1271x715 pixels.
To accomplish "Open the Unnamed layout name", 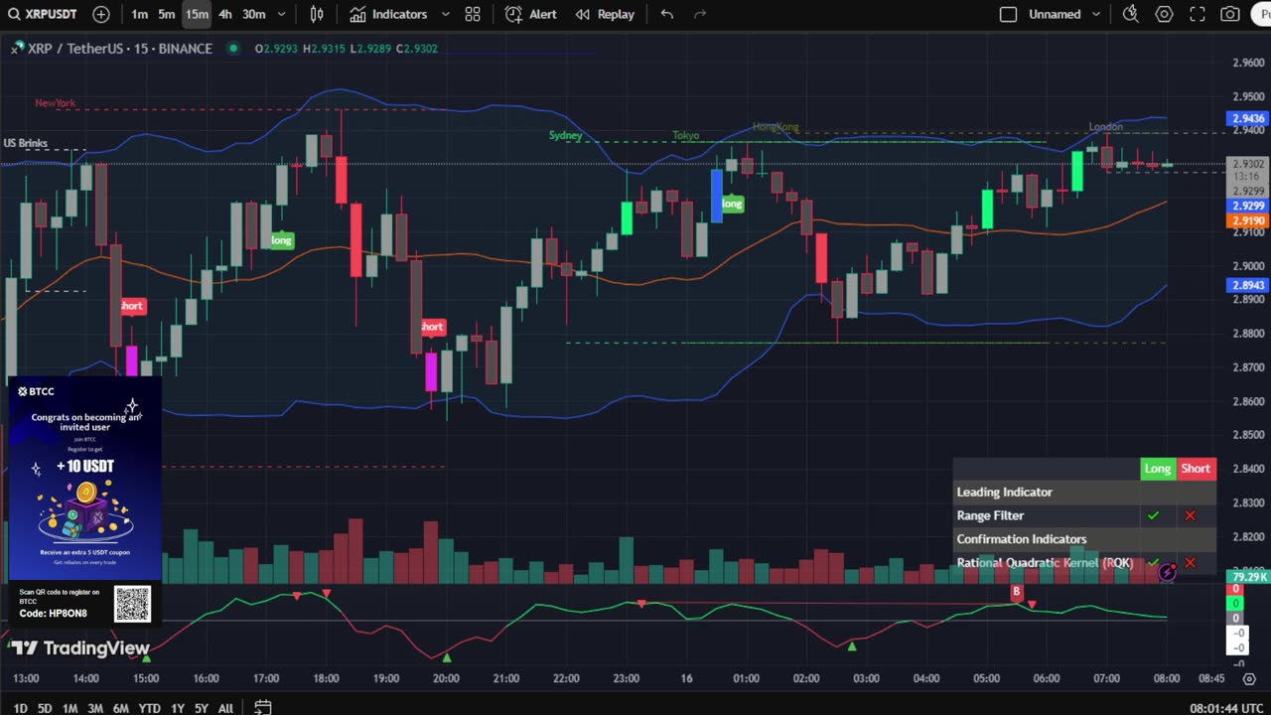I will click(x=1055, y=14).
